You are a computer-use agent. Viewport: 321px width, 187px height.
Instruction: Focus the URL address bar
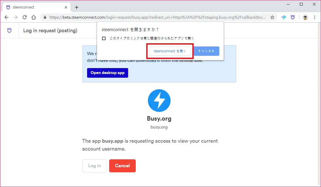click(158, 17)
